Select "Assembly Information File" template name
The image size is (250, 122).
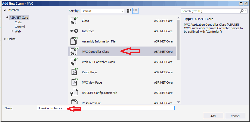tap(99, 41)
